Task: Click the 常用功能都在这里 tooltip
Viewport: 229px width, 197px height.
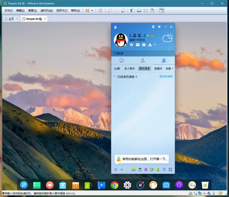Action: (x=142, y=159)
